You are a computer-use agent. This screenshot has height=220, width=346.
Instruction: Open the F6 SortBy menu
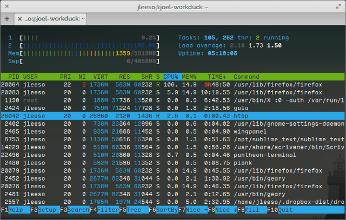(x=164, y=210)
